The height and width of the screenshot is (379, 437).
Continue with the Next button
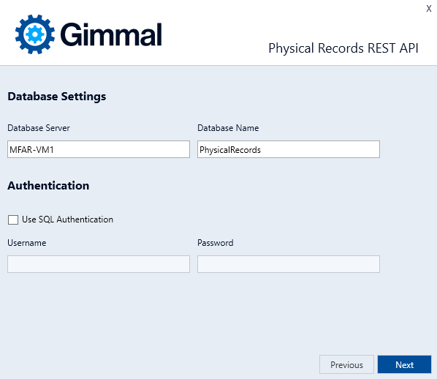[404, 364]
